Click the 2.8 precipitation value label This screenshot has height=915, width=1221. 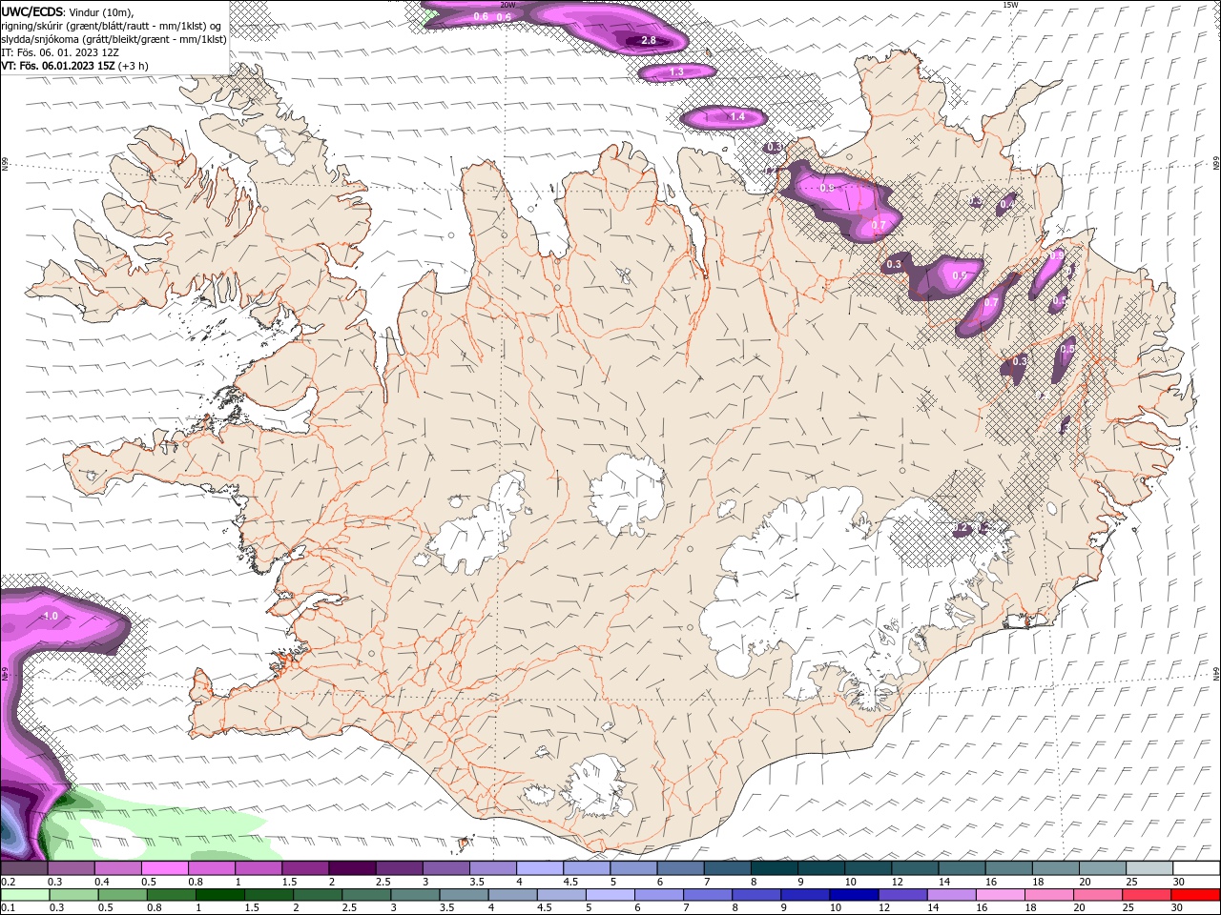coord(649,40)
